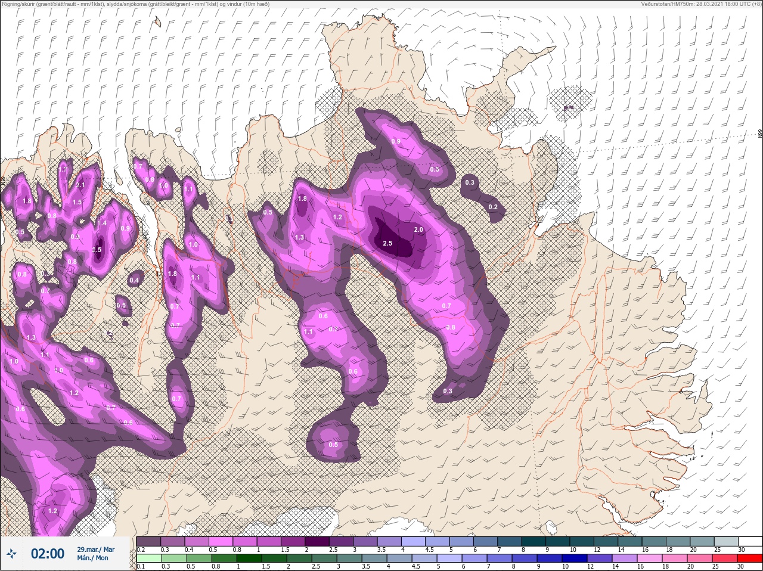The image size is (763, 571).
Task: Click the '0.4' precipitation value on map
Action: (x=134, y=280)
